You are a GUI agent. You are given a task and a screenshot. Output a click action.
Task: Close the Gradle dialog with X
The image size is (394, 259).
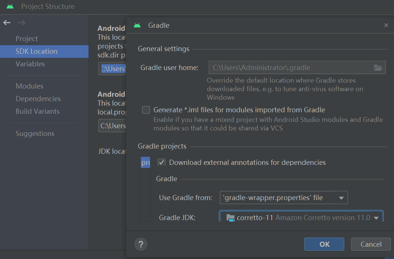(x=386, y=26)
